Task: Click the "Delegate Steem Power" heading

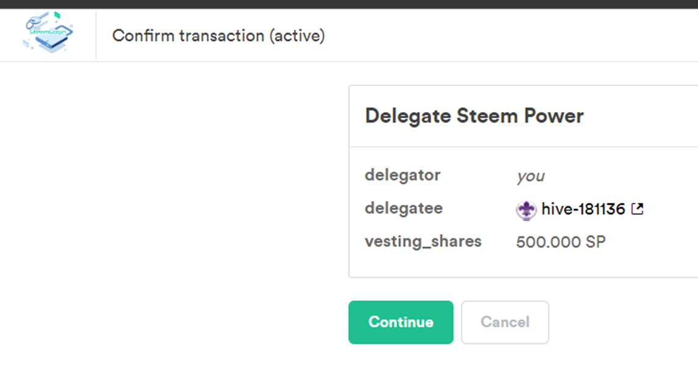Action: (474, 116)
